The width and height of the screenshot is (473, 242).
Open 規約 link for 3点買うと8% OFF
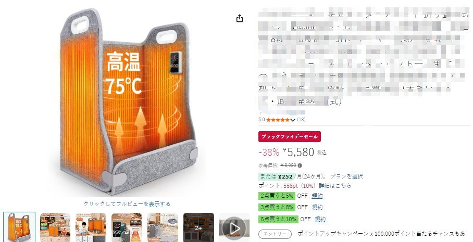pyautogui.click(x=317, y=207)
